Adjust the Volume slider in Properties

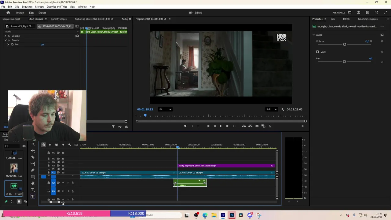tap(345, 45)
